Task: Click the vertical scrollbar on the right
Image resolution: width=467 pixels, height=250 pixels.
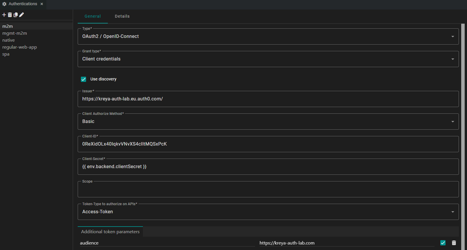Action: pos(463,130)
